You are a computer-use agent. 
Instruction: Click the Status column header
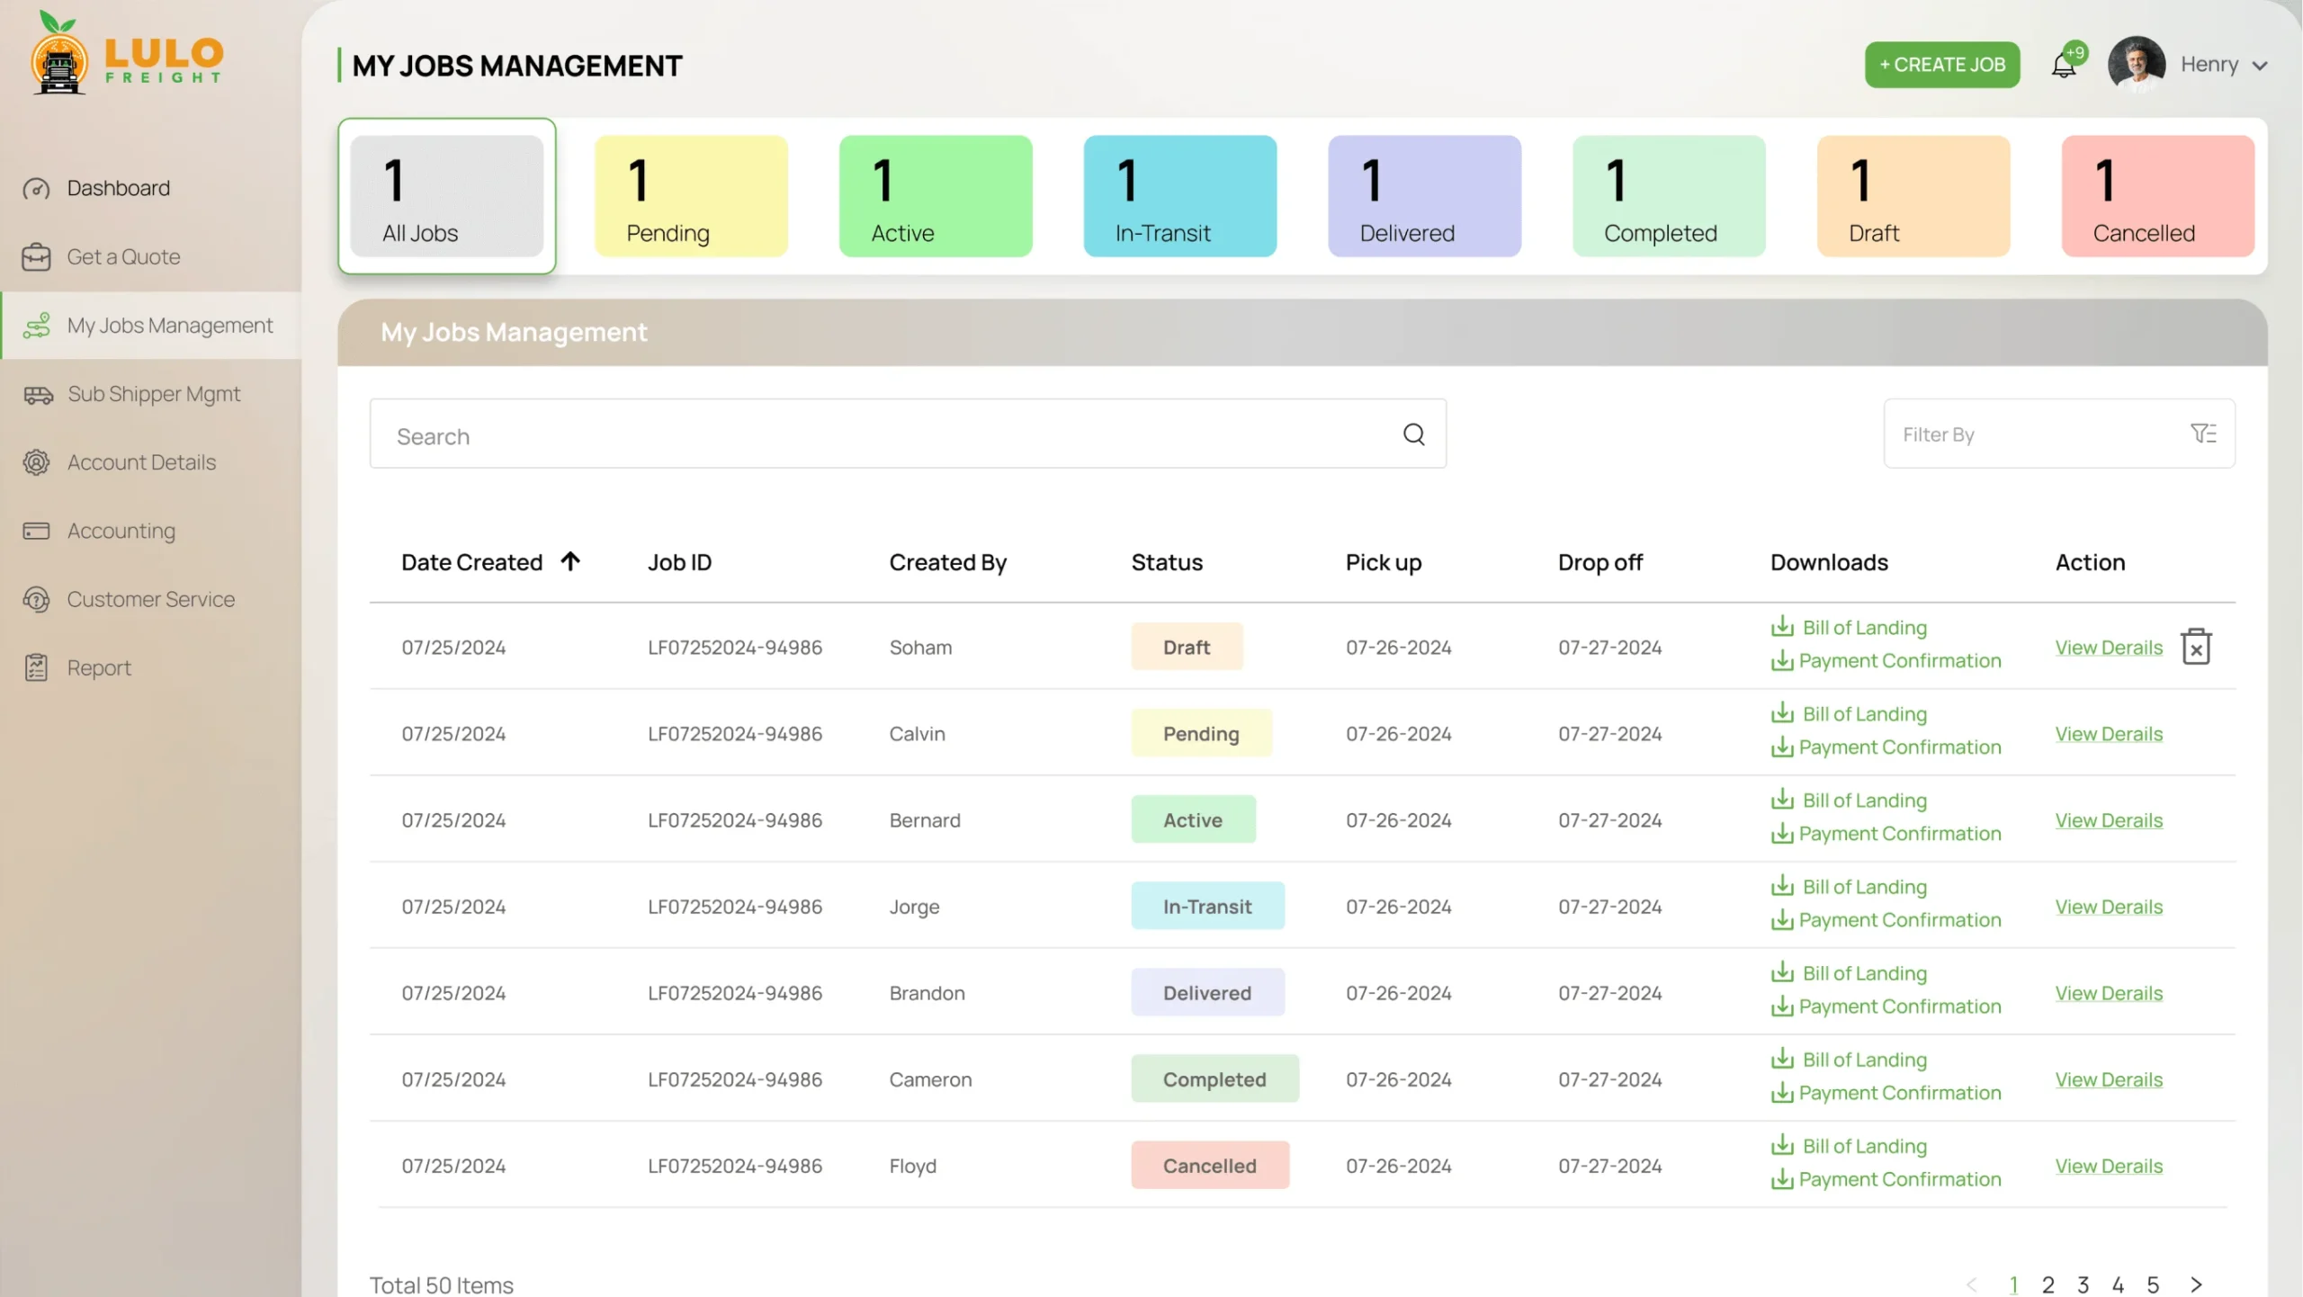tap(1167, 562)
